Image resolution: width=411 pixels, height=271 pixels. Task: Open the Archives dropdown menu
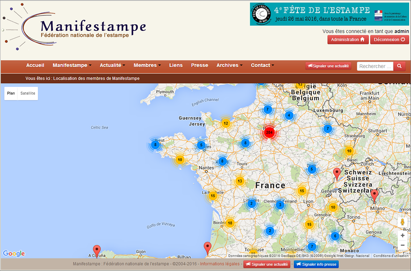(x=229, y=65)
